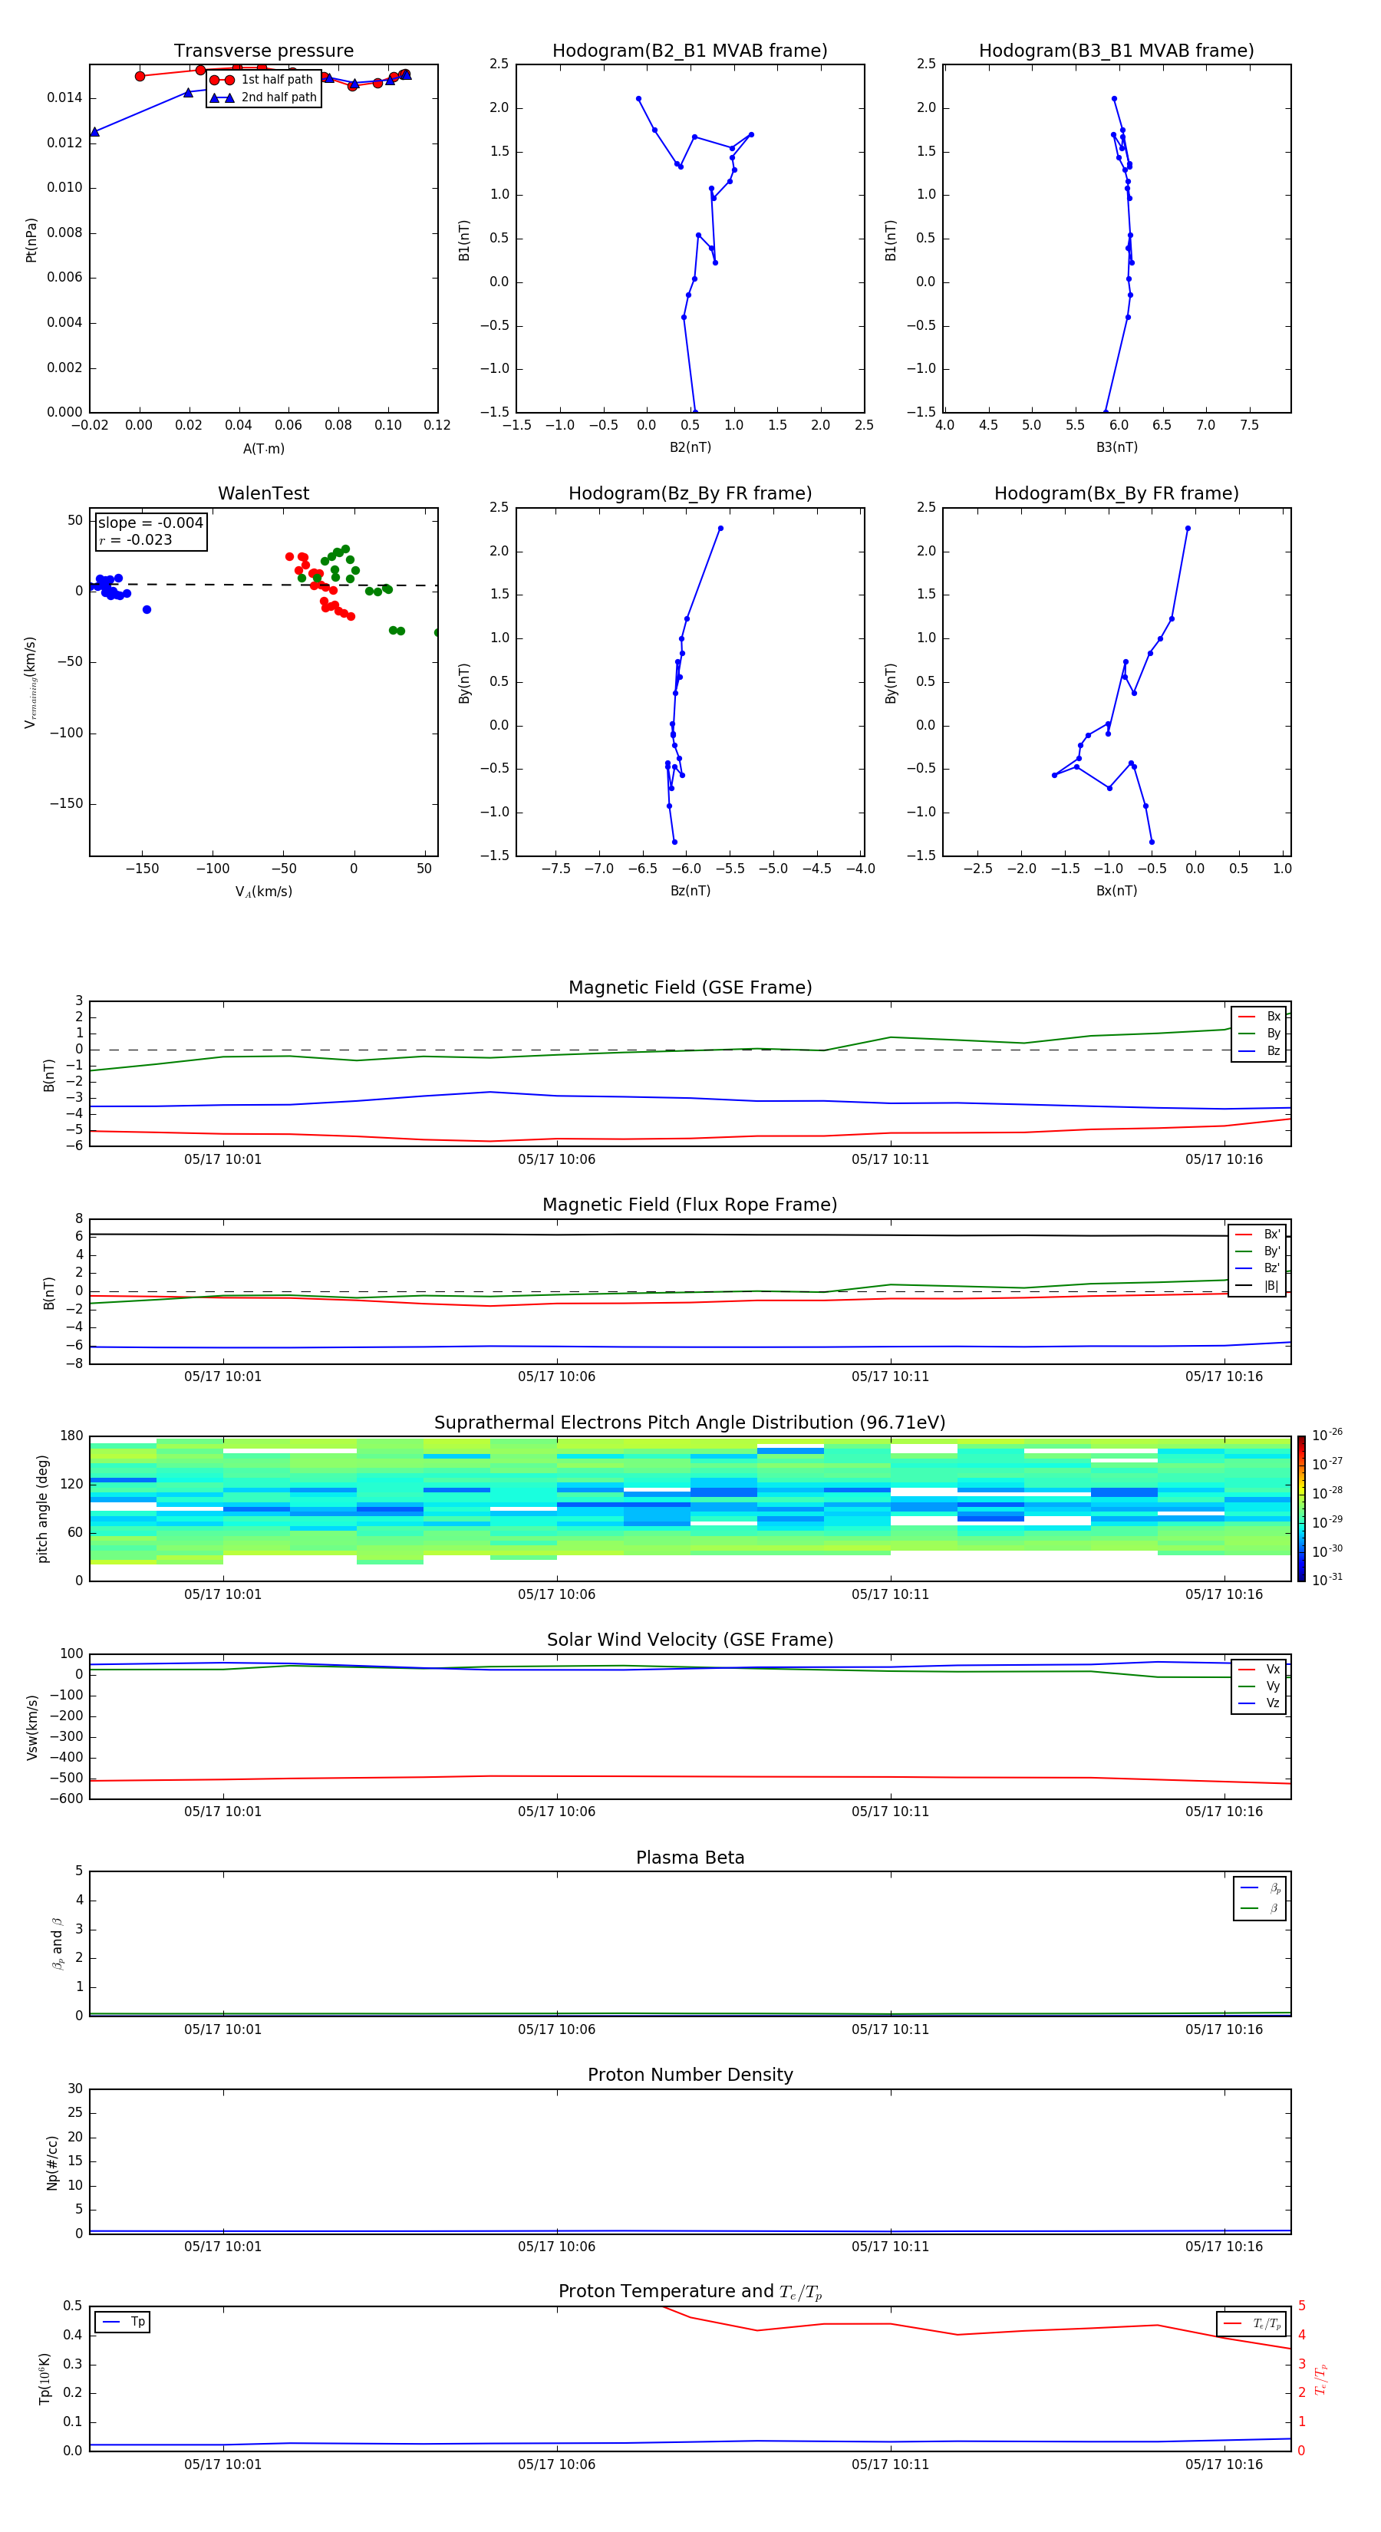Click 'pitch angle (deg)' y-axis label
Screen dimensions: 1381x2532
point(42,1508)
